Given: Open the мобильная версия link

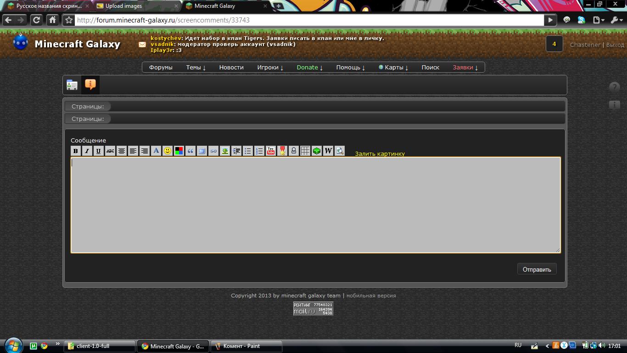Looking at the screenshot, I should [x=371, y=296].
